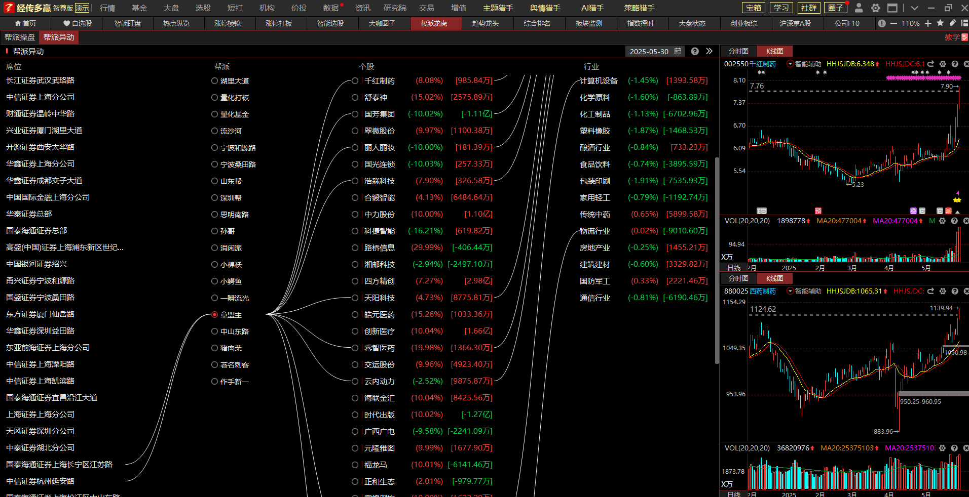Open 研究院 menu

pyautogui.click(x=395, y=8)
